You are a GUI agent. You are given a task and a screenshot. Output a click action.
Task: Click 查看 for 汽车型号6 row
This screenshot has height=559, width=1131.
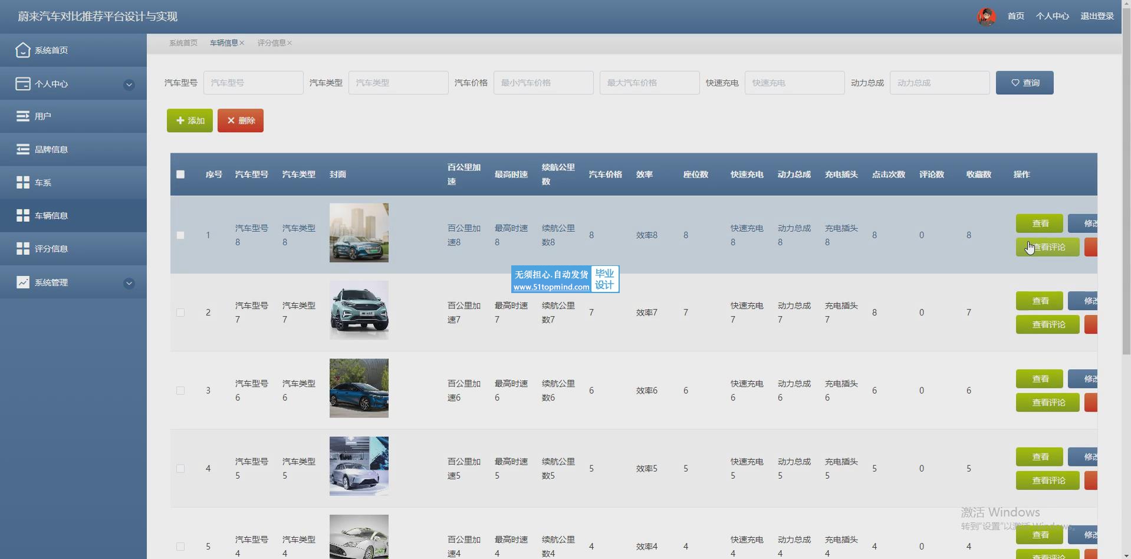pos(1040,379)
